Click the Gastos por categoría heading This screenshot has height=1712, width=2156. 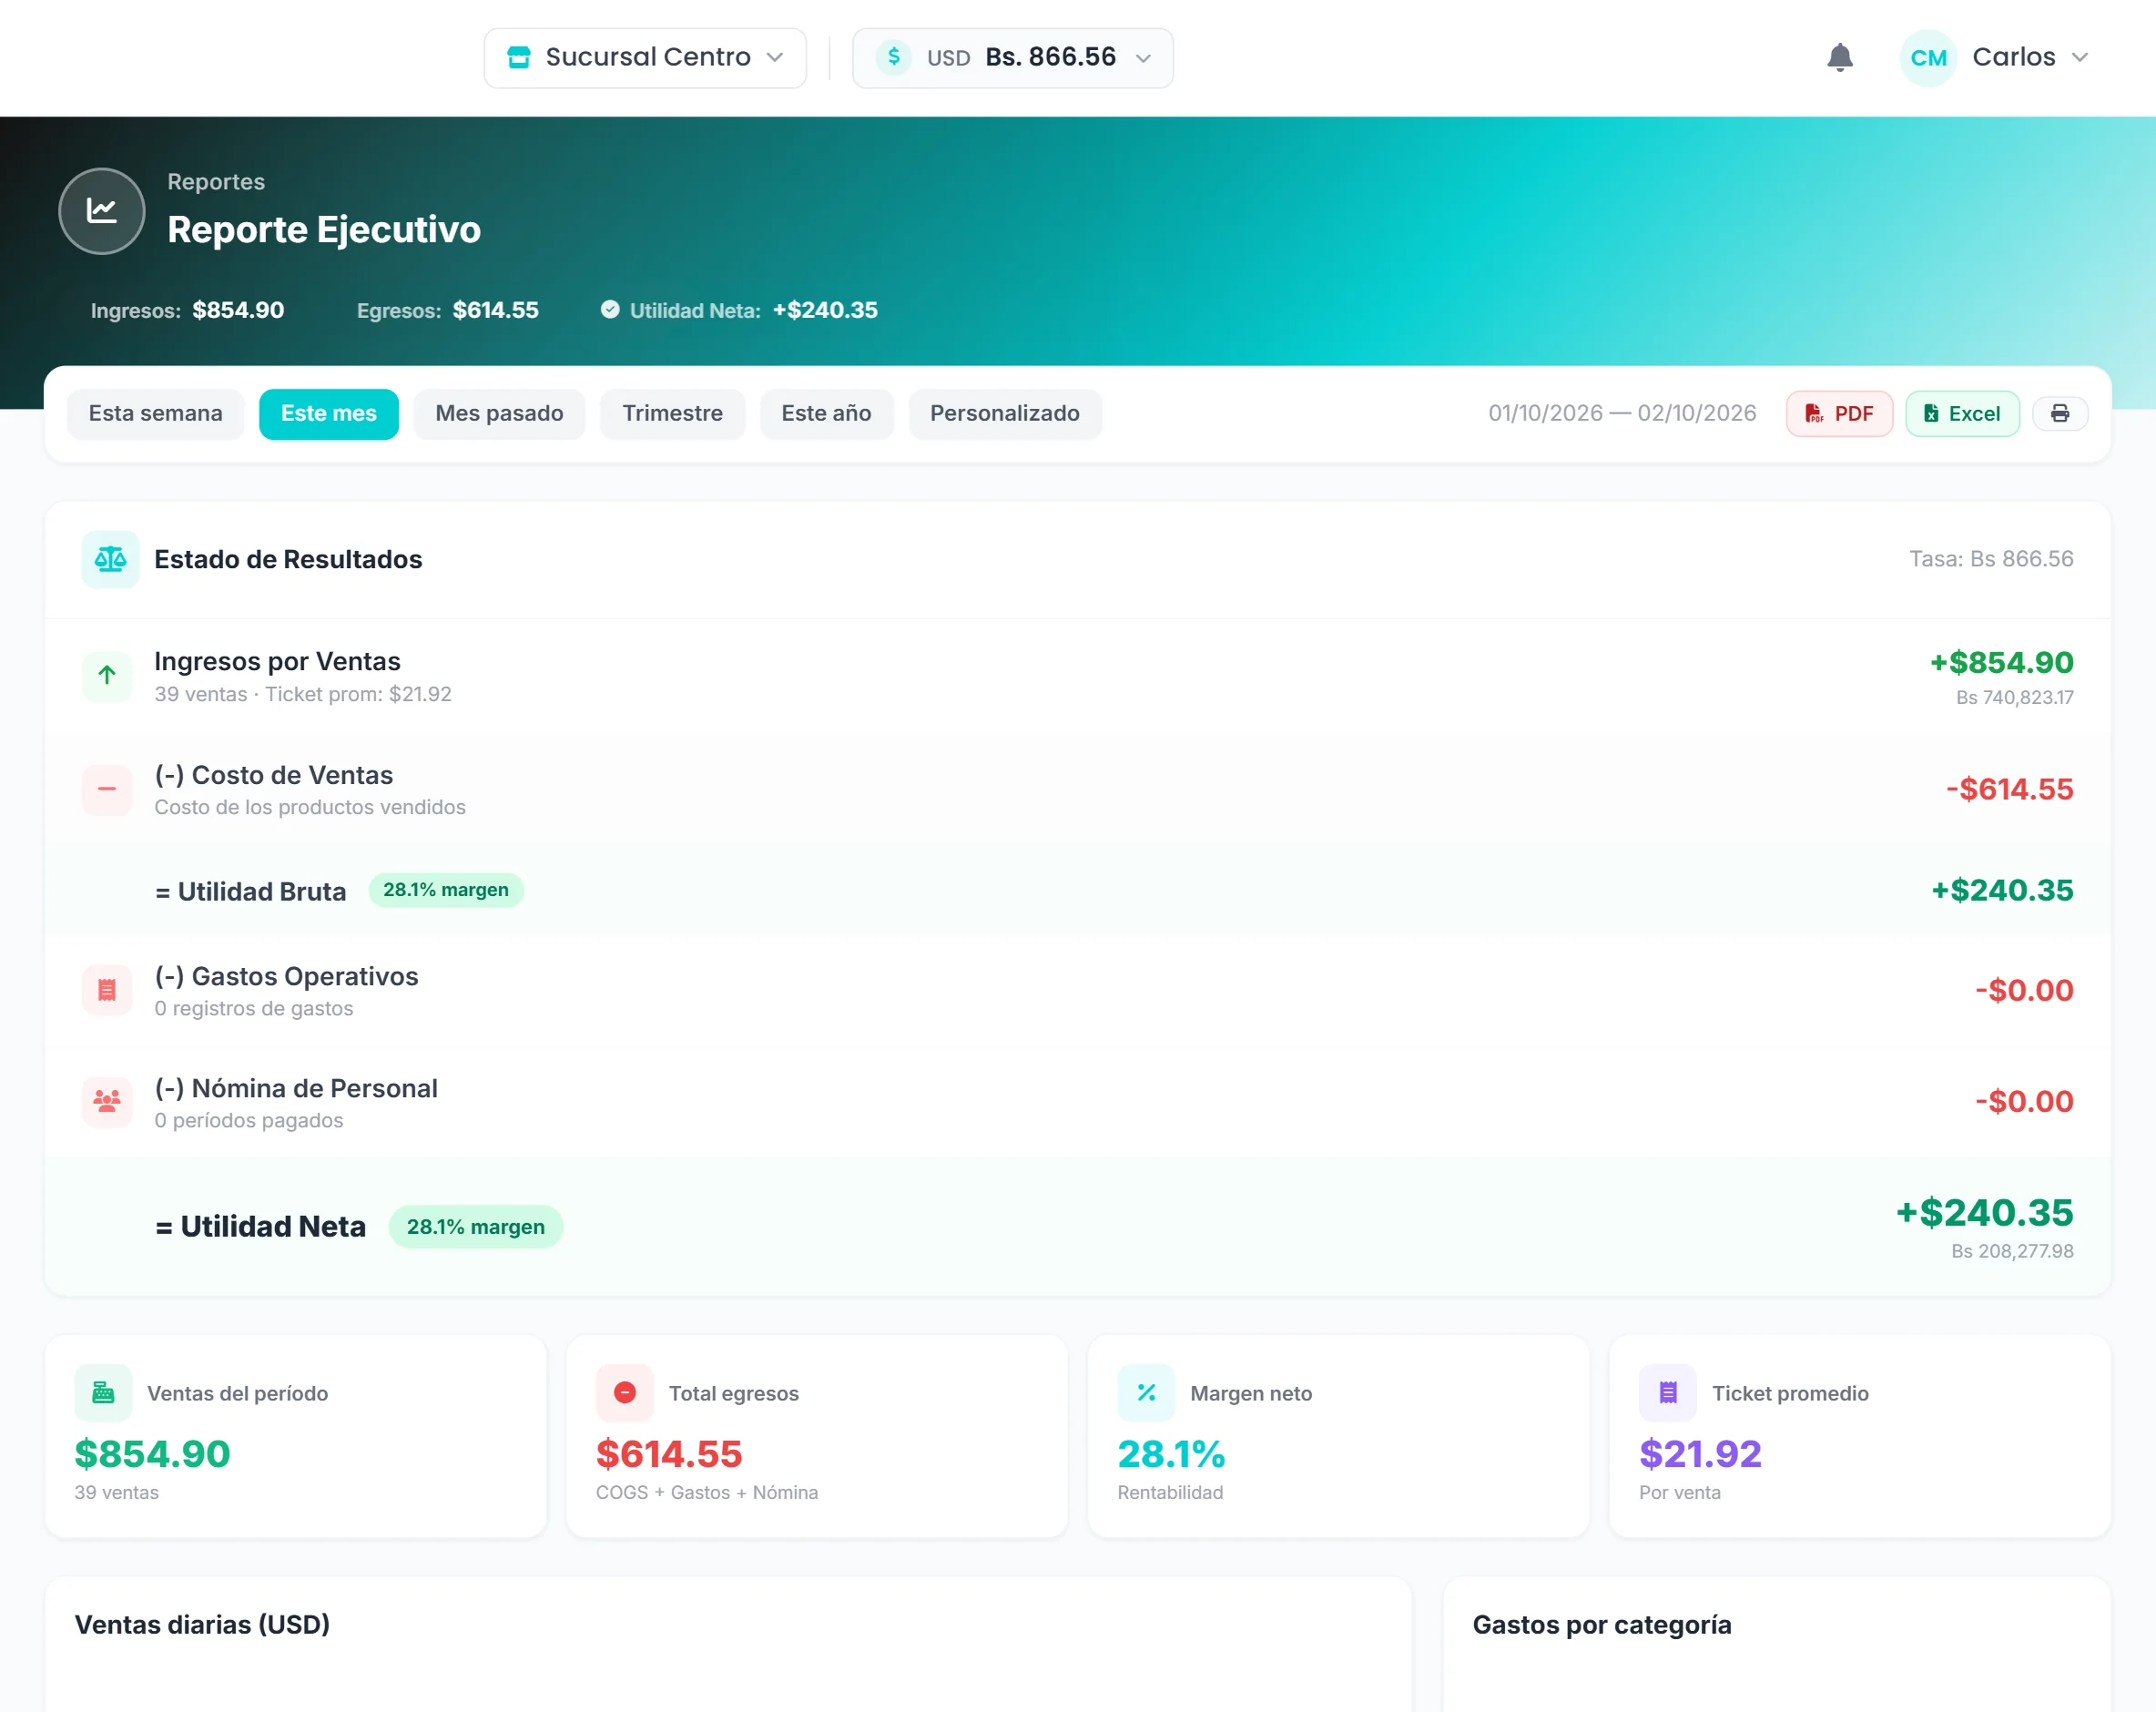[1602, 1625]
